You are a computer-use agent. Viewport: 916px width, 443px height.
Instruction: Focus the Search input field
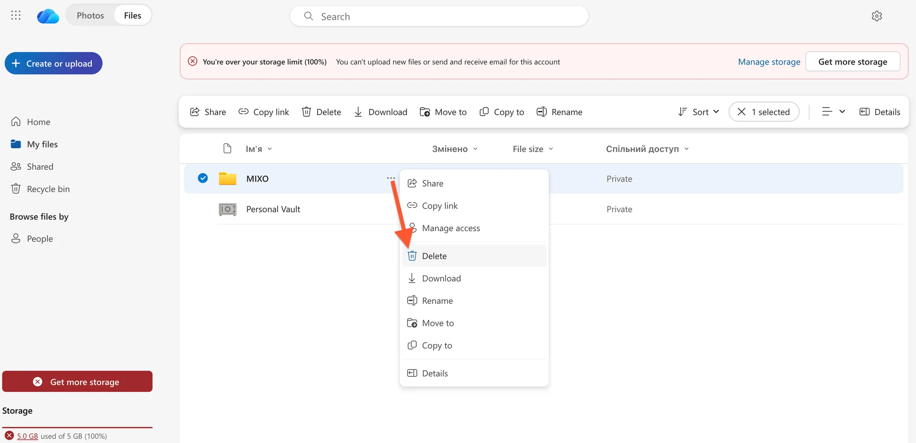click(x=439, y=16)
